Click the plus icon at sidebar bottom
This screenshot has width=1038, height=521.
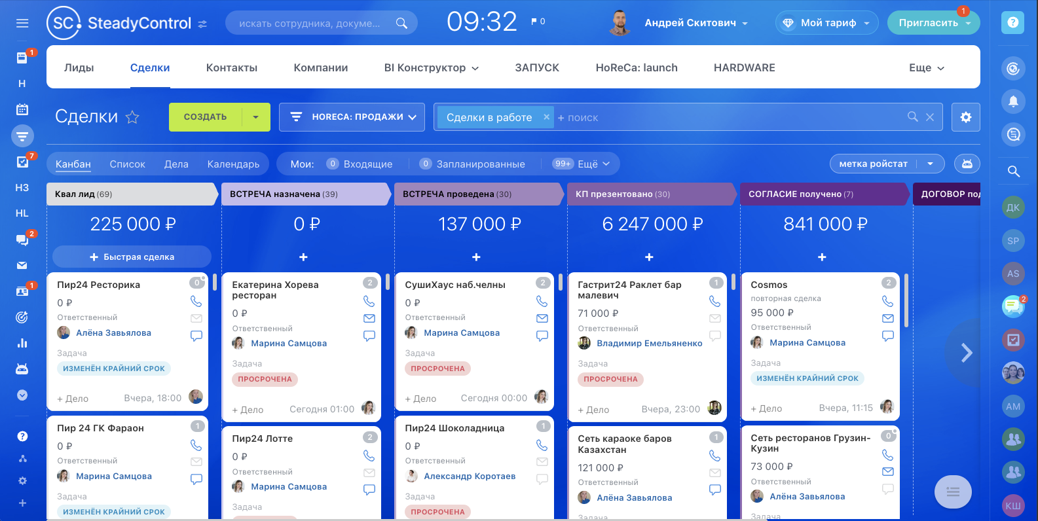click(22, 503)
